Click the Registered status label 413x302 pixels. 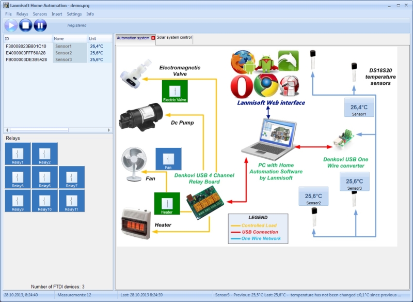pos(76,25)
